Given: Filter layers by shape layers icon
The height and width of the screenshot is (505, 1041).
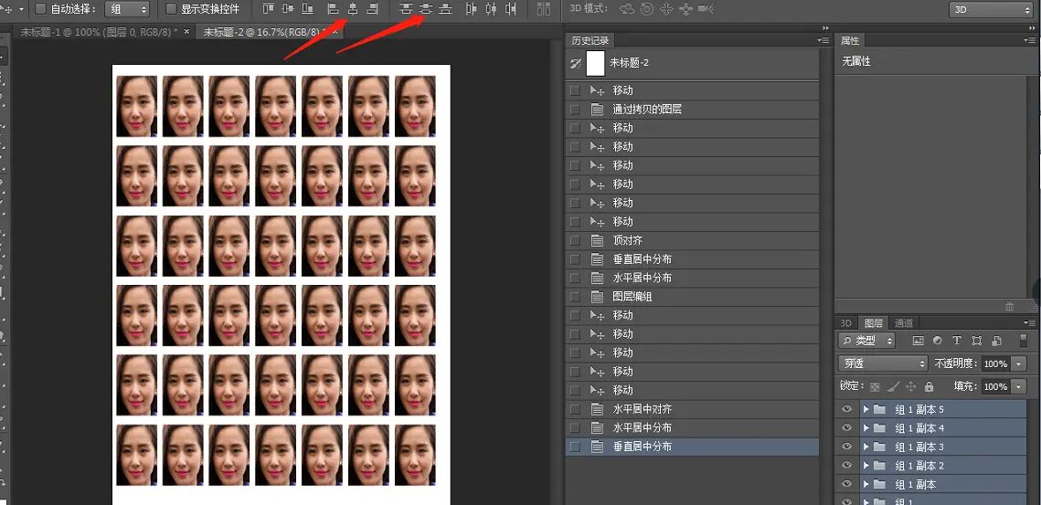Looking at the screenshot, I should [x=977, y=341].
